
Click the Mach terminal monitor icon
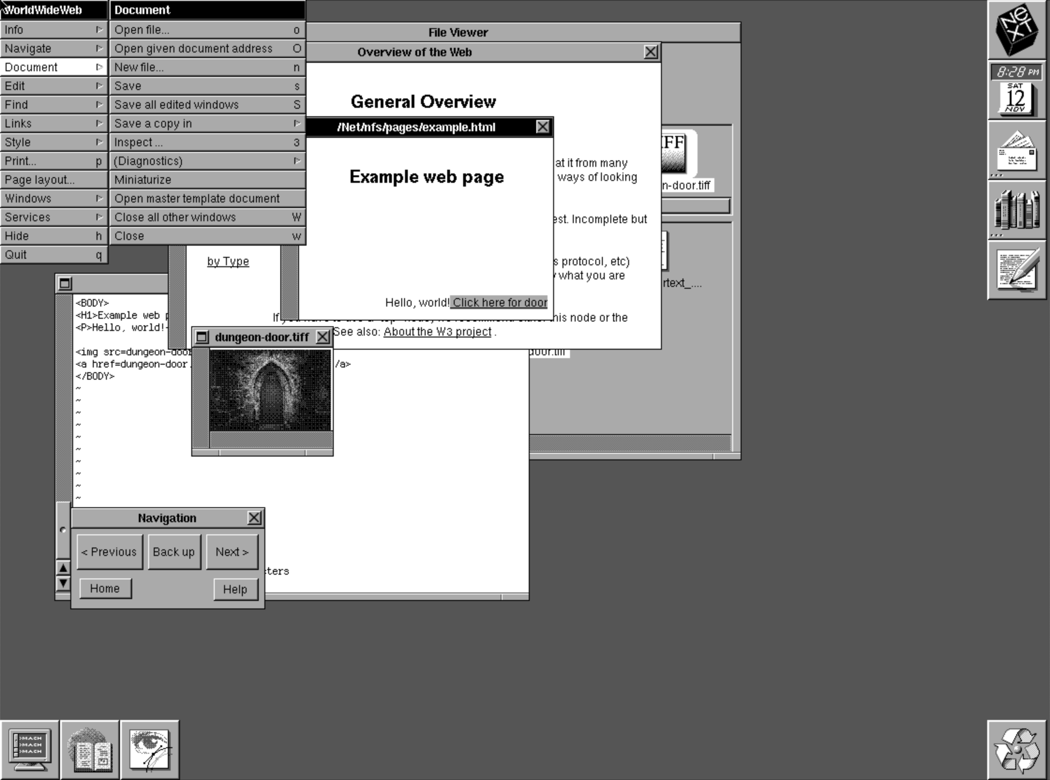pyautogui.click(x=30, y=750)
